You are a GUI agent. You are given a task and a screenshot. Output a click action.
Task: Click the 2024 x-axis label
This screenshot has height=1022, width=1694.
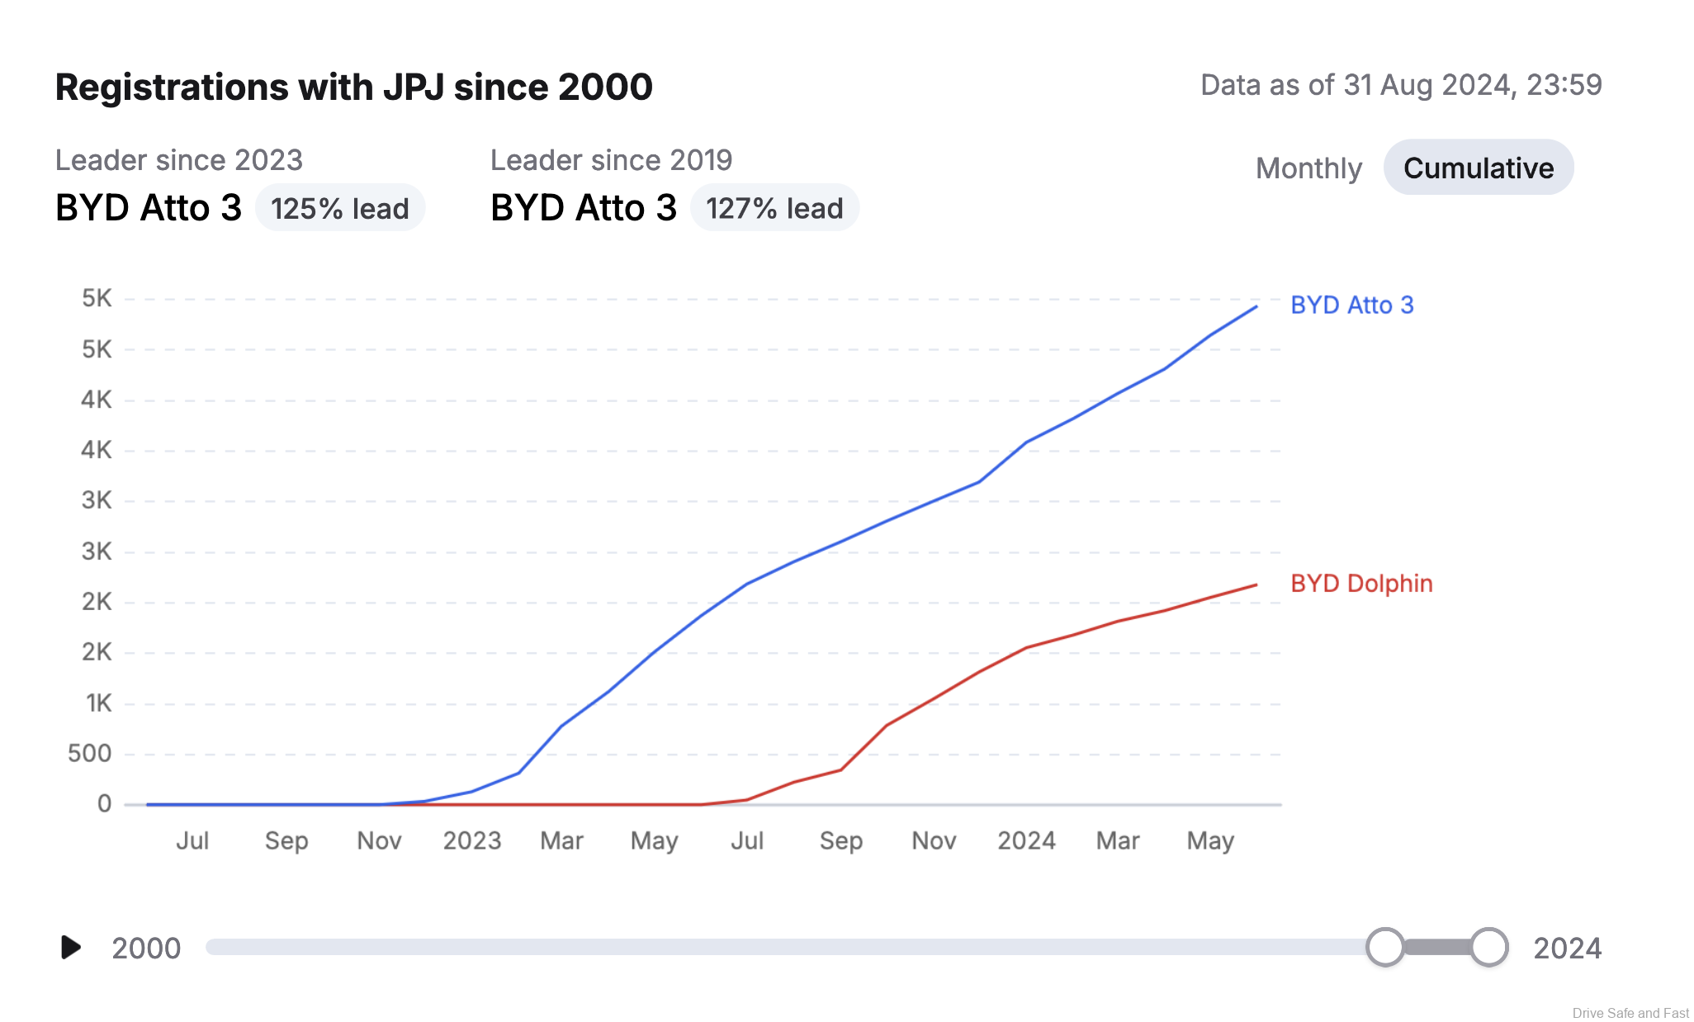(1026, 841)
